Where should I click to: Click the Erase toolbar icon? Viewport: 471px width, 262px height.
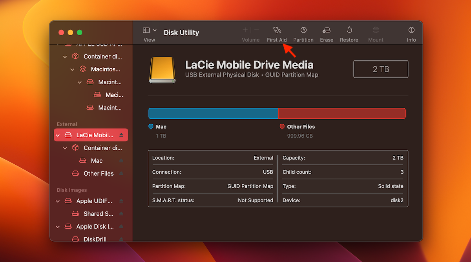click(326, 30)
